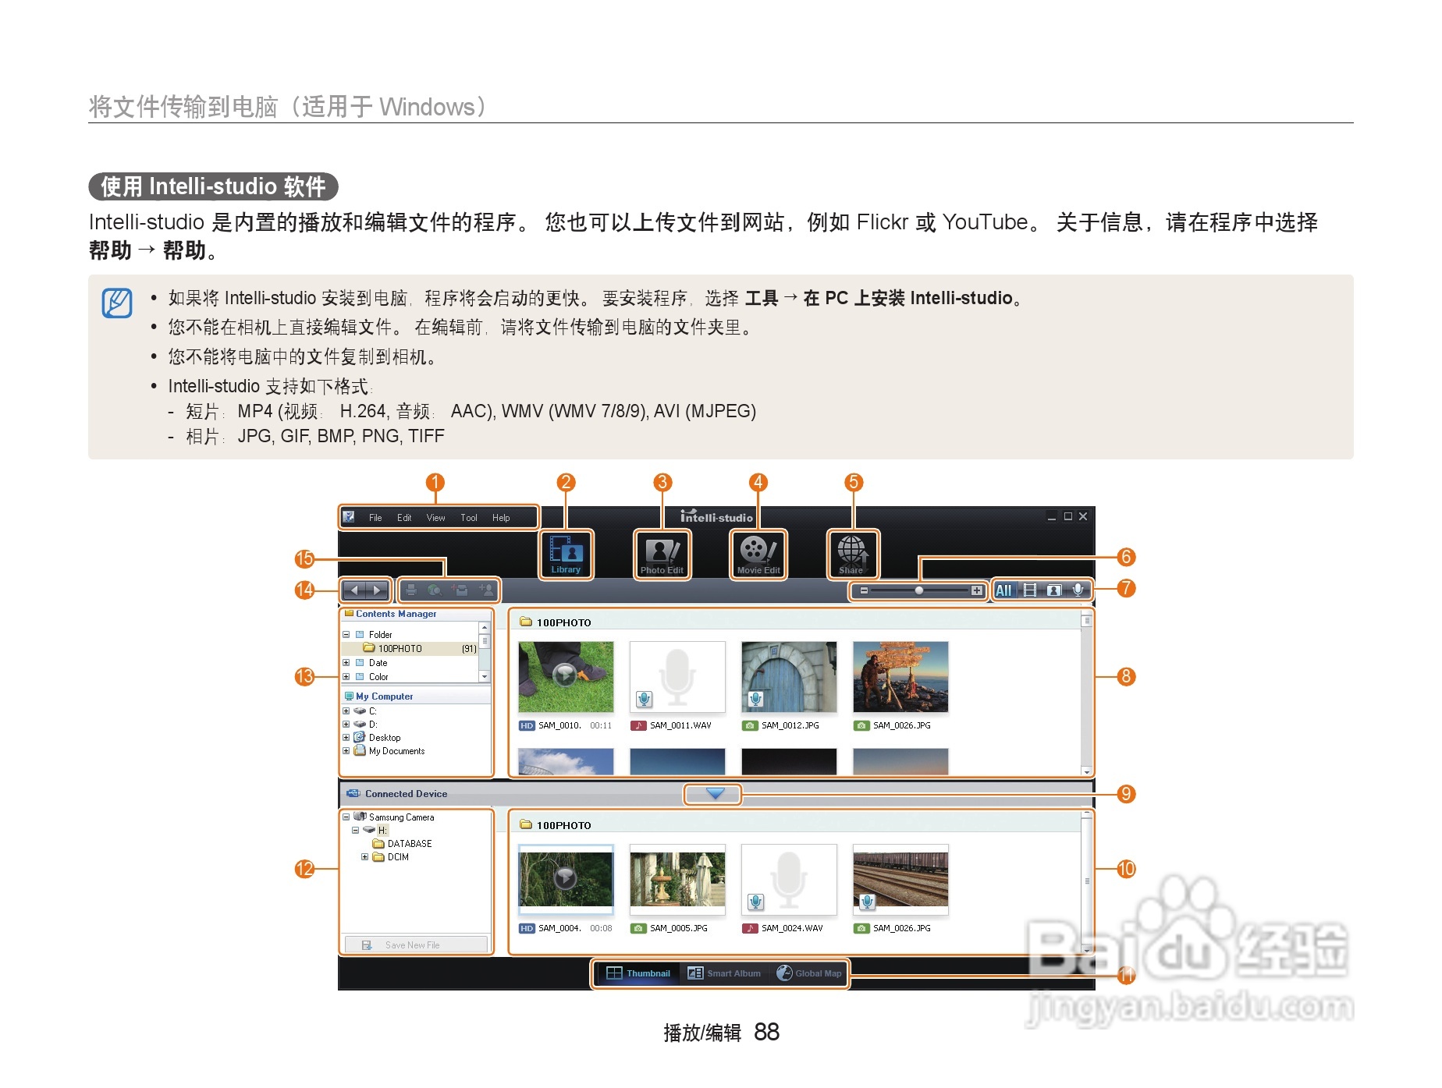Viewport: 1442px width, 1088px height.
Task: Switch to the Thumbnail view tab
Action: coord(638,973)
